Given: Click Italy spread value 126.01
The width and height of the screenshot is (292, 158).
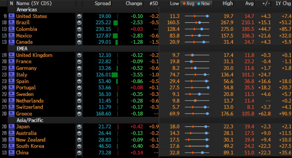Looking at the screenshot, I should tap(103, 75).
